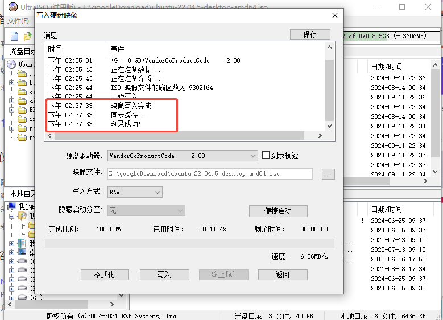Image resolution: width=443 pixels, height=320 pixels.
Task: Click the upper file list scroll-down arrow
Action: [x=436, y=172]
